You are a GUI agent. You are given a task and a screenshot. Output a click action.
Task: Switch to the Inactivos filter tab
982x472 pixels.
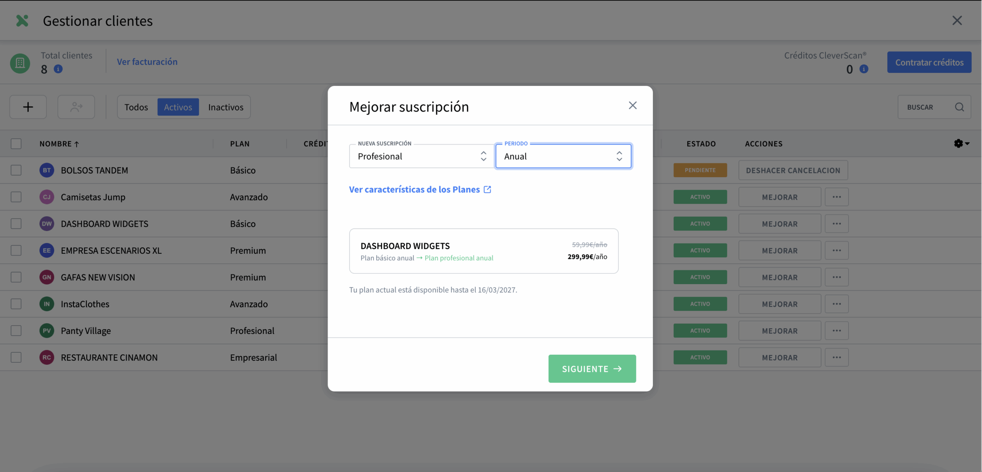pos(226,107)
